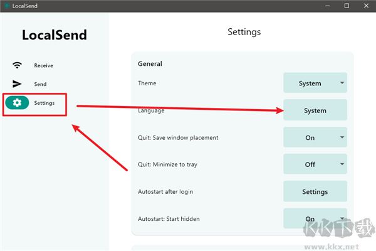Maximize the LocalSend window
The height and width of the screenshot is (251, 376).
[347, 6]
